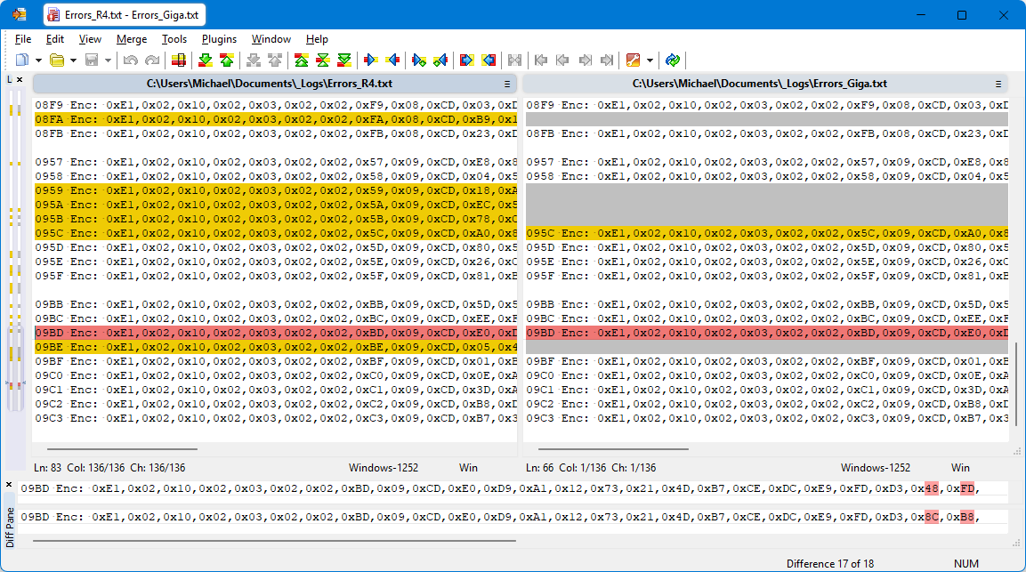Close the location pane

pos(20,79)
